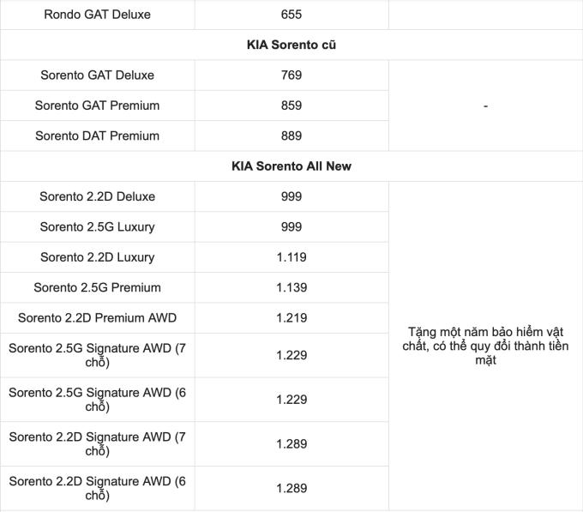Click the Sorento 2.5G Luxury cell

tap(97, 227)
